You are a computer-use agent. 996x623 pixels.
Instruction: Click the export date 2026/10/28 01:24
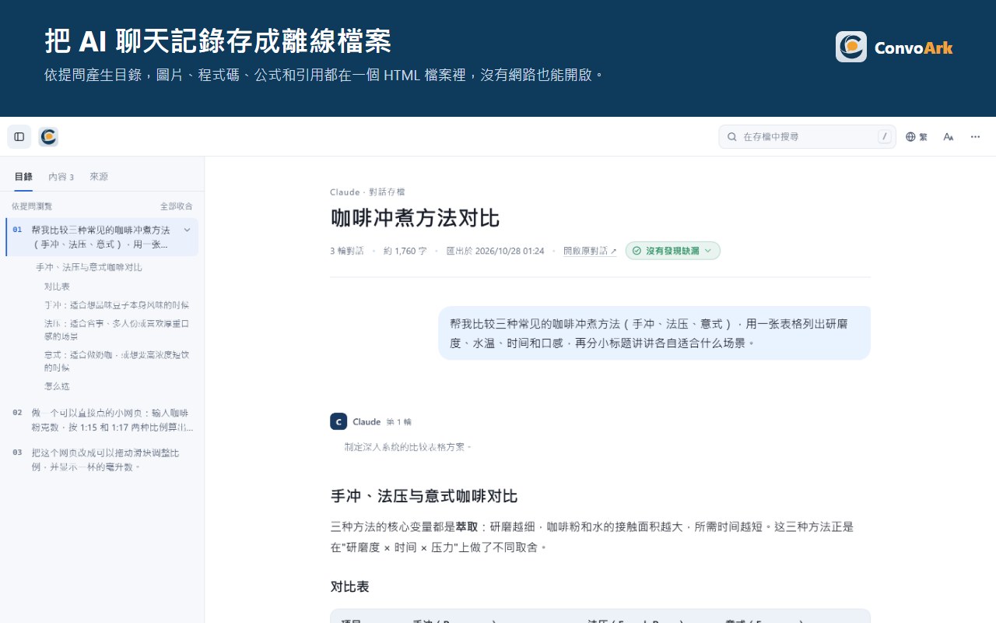496,251
